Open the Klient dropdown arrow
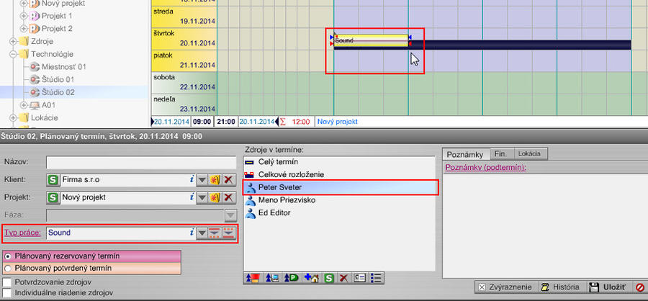 (x=202, y=179)
